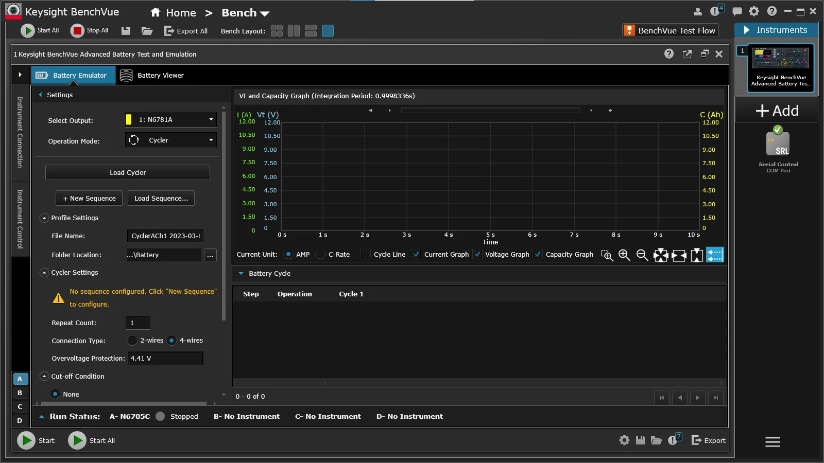Viewport: 824px width, 463px height.
Task: Click the Load Sequence button
Action: pos(161,198)
